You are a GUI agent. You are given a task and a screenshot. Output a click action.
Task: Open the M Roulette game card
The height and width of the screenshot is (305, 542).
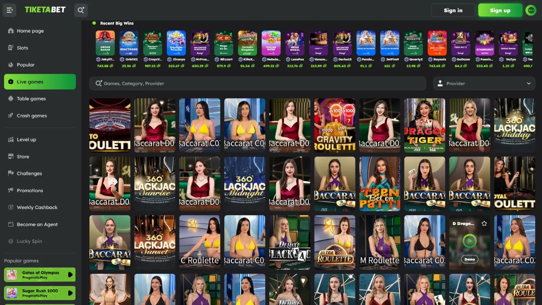[380, 242]
